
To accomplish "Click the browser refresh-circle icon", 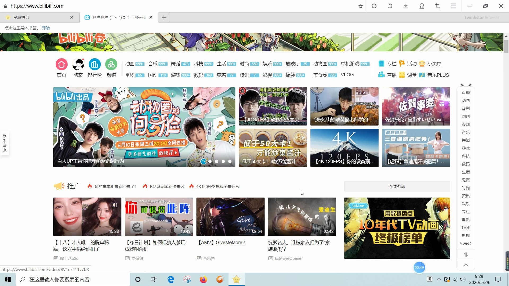I will pyautogui.click(x=374, y=6).
